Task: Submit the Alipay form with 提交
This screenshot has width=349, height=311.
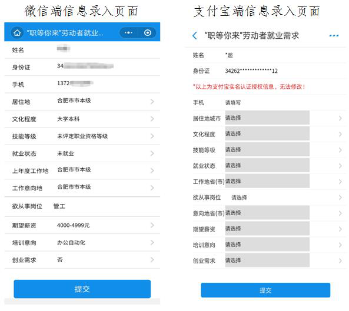Action: coord(265,290)
